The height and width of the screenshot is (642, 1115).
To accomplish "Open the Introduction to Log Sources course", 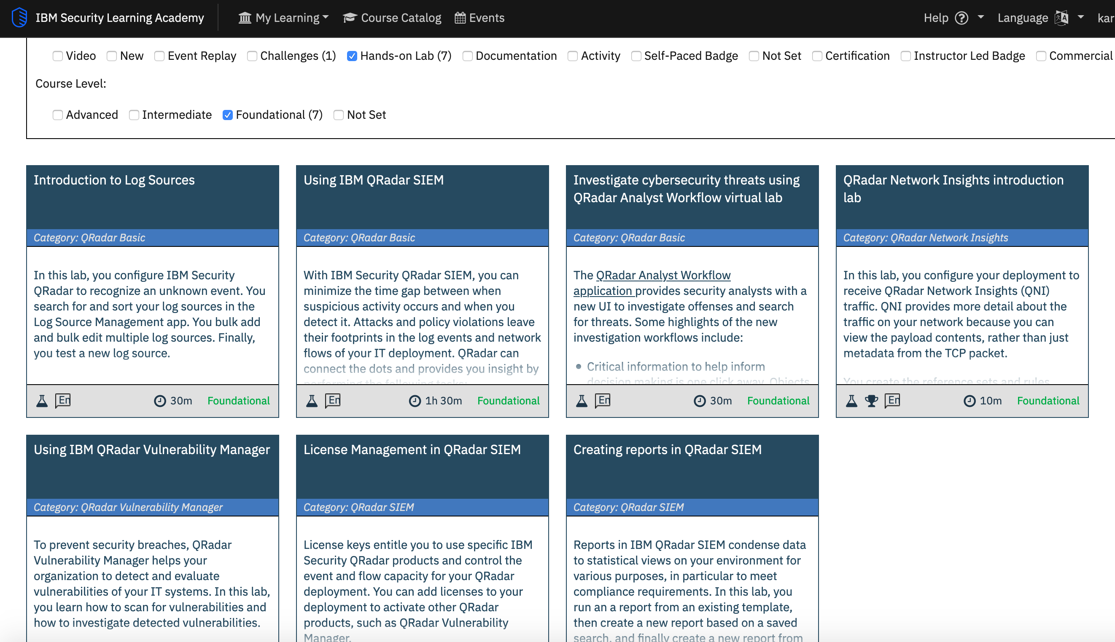I will coord(114,180).
